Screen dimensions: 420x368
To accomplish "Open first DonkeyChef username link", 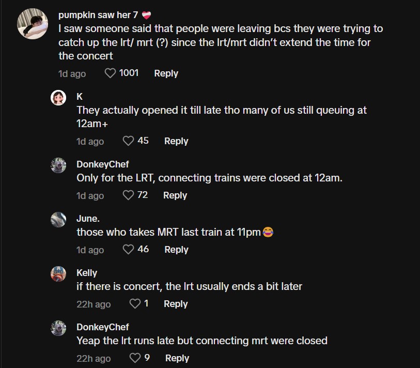I will point(103,164).
